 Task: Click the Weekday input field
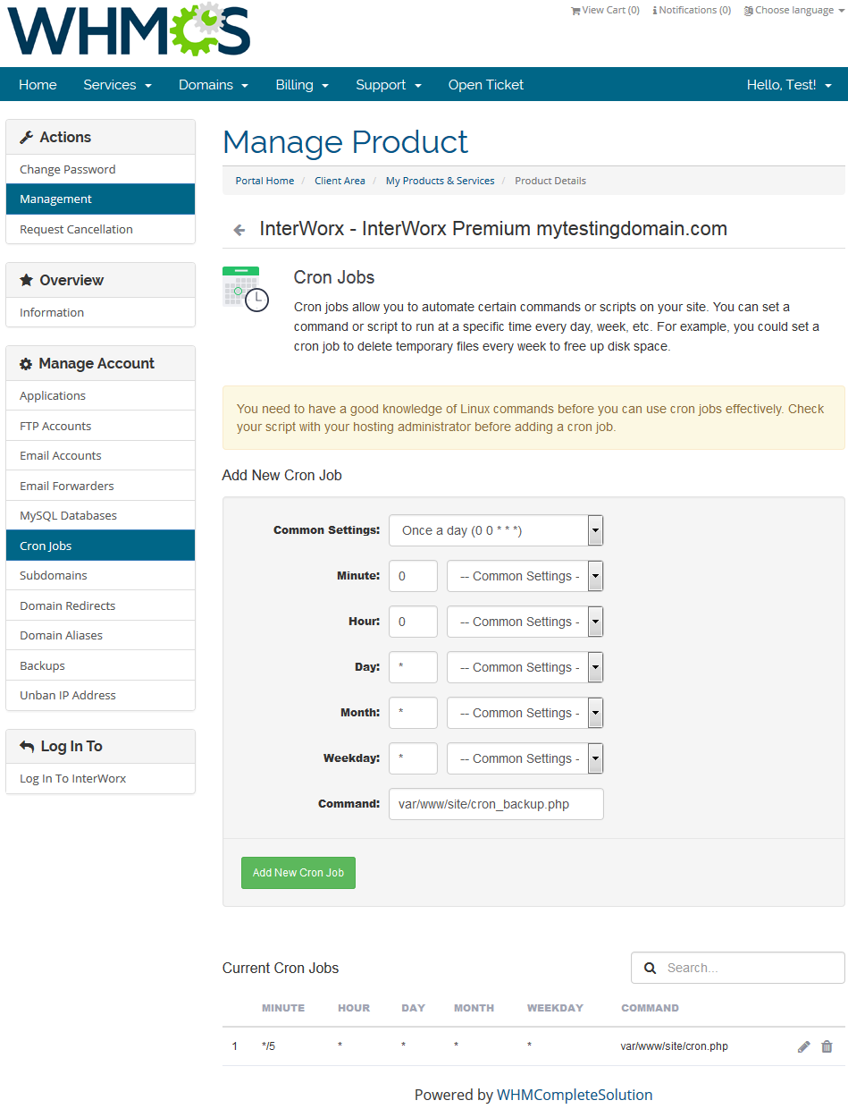[x=413, y=758]
